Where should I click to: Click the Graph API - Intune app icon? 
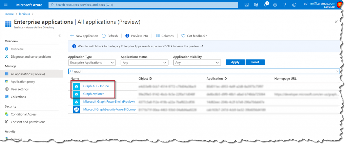pyautogui.click(x=76, y=86)
